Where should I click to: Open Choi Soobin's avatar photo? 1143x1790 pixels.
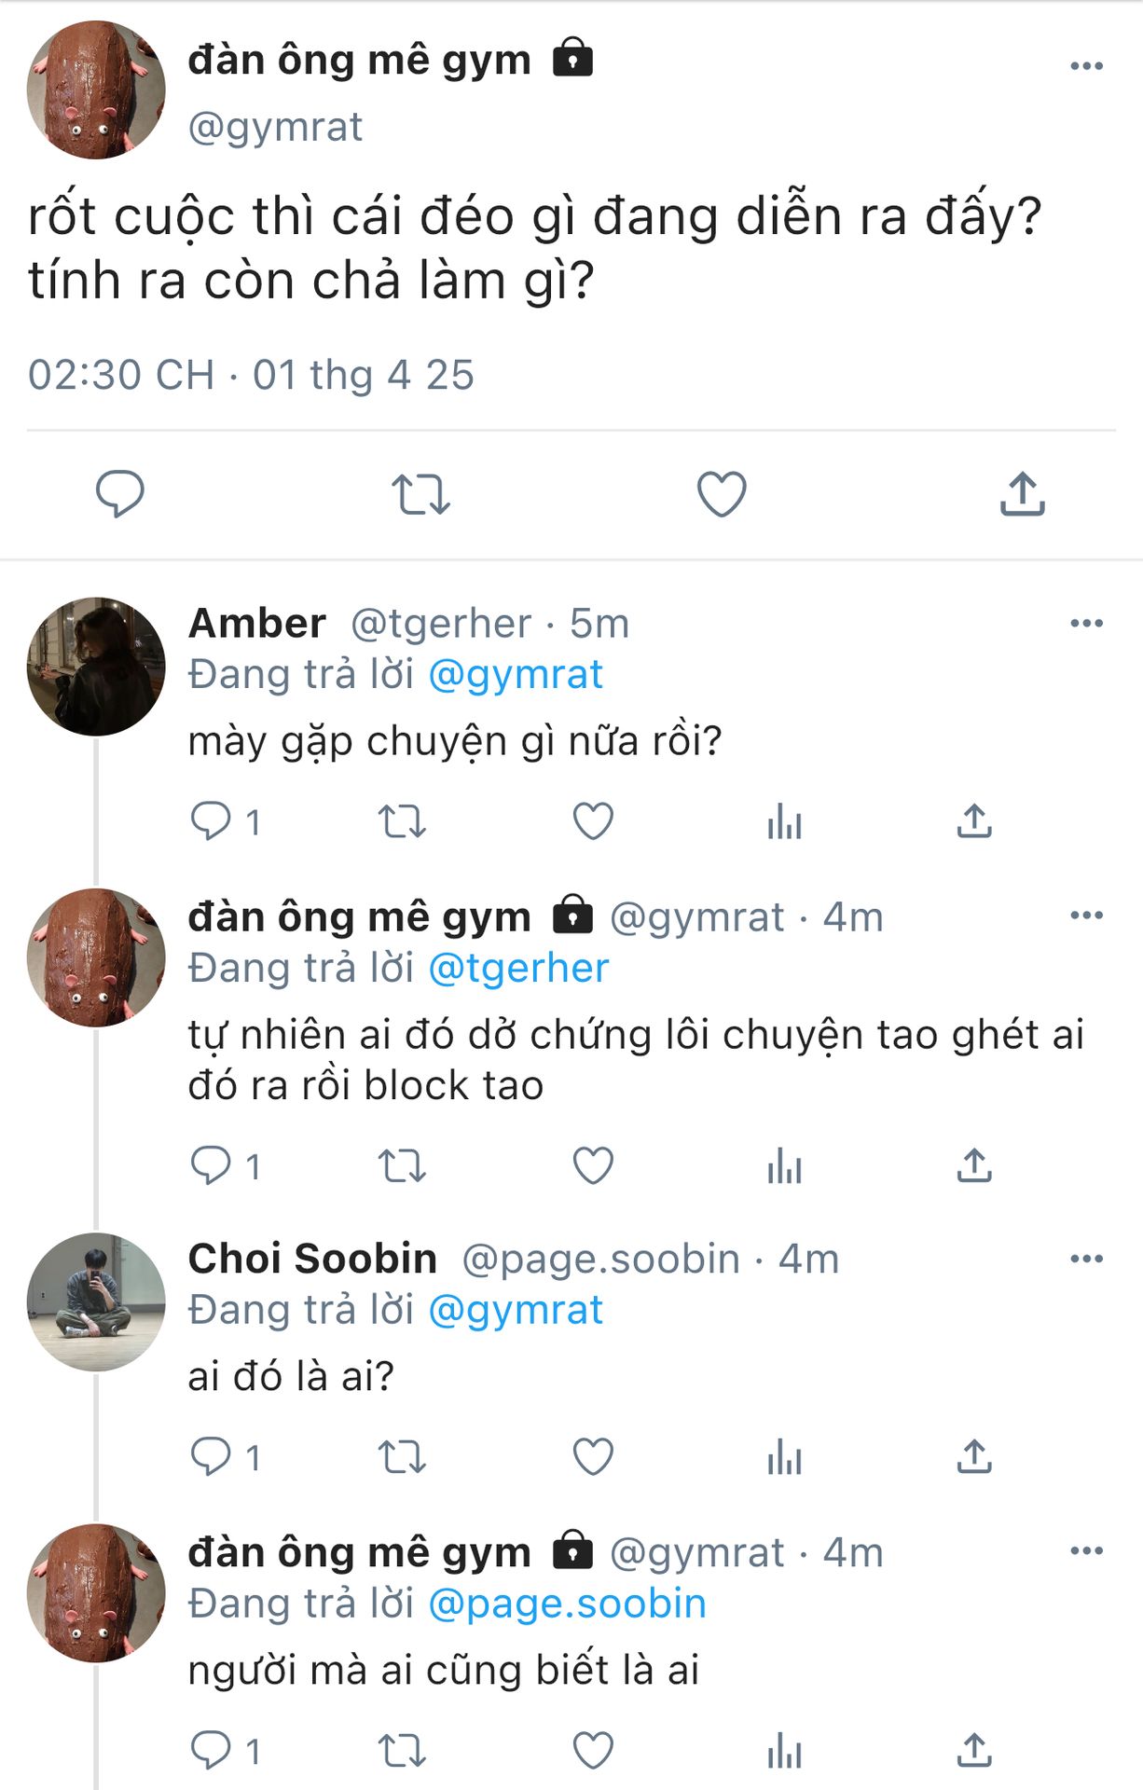tap(96, 1302)
